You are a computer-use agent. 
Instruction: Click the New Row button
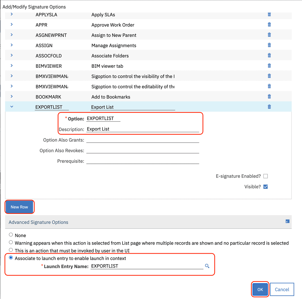19,207
